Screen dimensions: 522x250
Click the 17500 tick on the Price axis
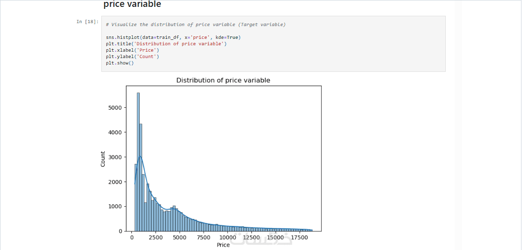(x=300, y=237)
